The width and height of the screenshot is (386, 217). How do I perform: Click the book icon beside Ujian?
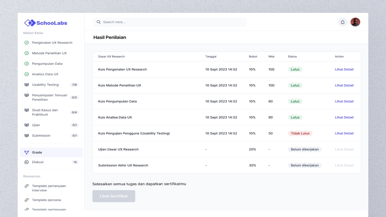point(27,125)
